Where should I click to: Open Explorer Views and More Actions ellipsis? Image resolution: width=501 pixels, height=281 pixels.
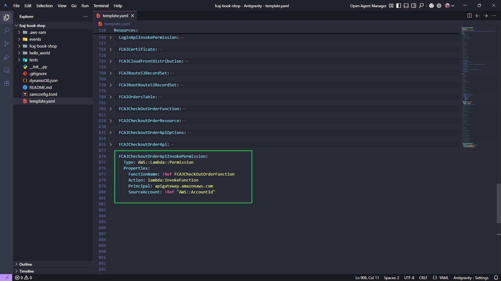tap(85, 17)
